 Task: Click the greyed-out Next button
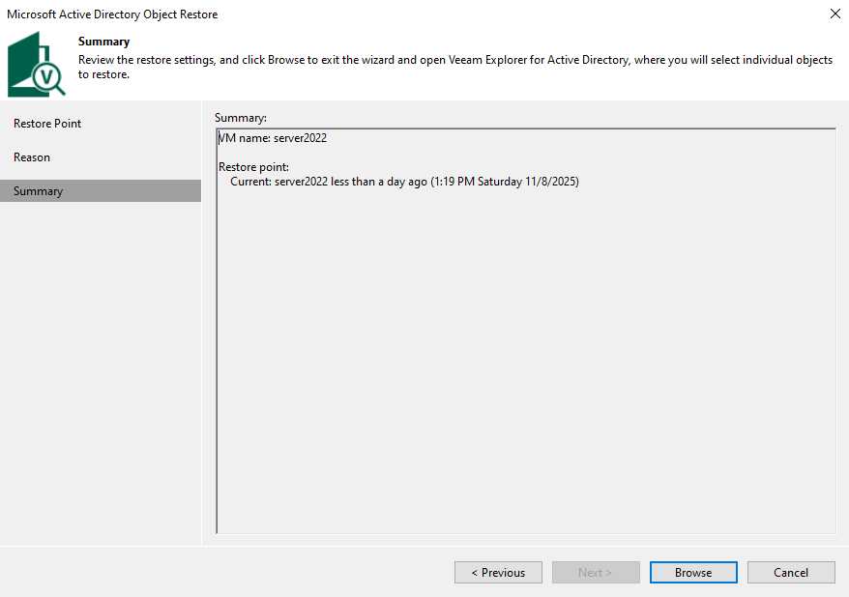coord(596,572)
